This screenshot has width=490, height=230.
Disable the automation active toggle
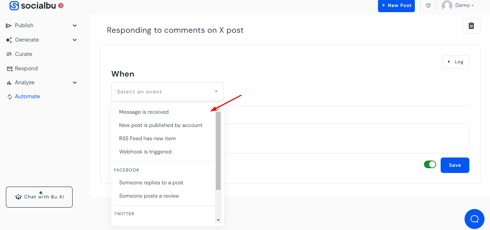[430, 164]
